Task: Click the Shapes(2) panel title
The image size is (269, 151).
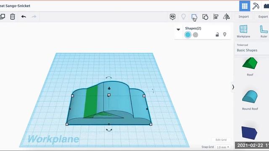Action: (x=193, y=28)
